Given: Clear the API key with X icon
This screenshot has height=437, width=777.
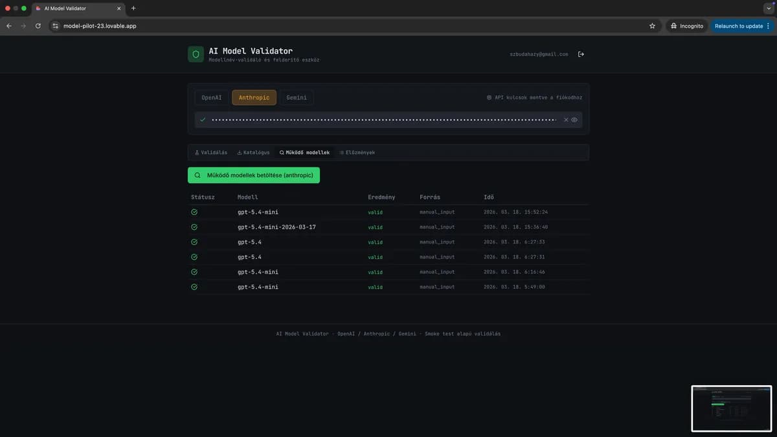Looking at the screenshot, I should pos(566,120).
